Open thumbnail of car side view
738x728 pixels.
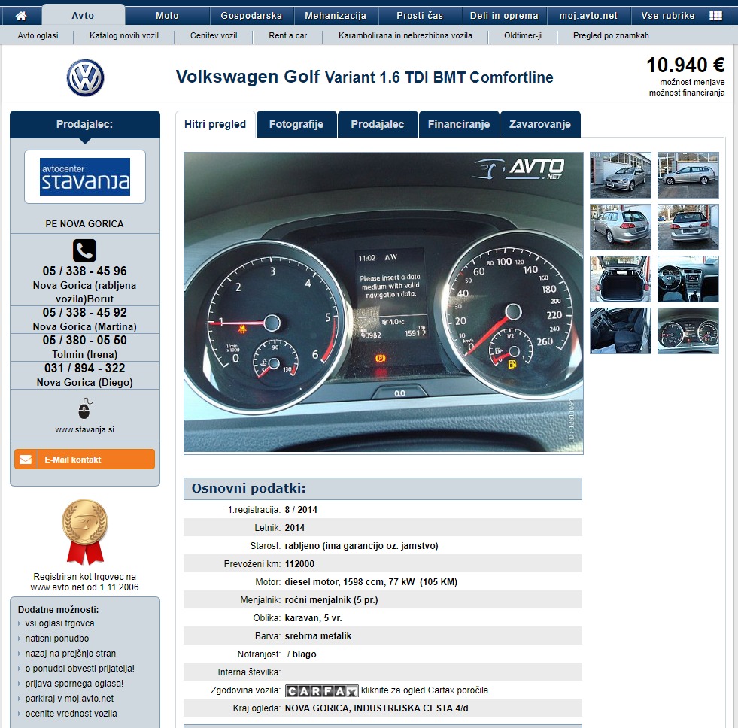click(x=688, y=175)
